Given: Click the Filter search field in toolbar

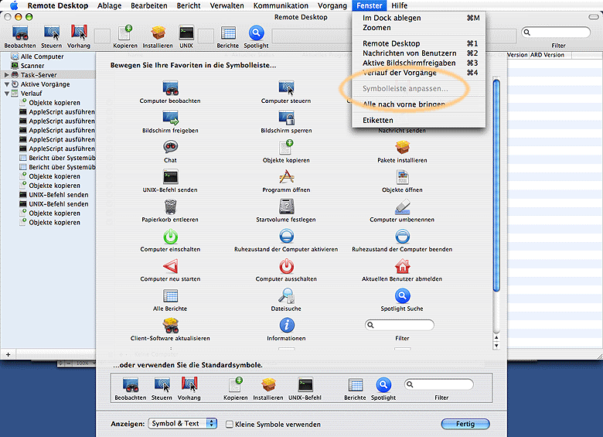Looking at the screenshot, I should (x=557, y=32).
